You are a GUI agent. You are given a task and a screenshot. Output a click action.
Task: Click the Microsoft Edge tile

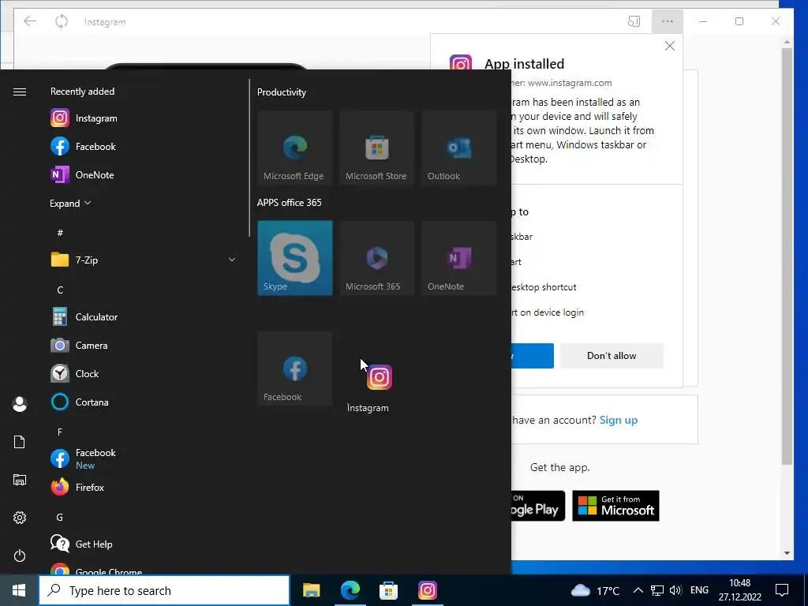[295, 148]
